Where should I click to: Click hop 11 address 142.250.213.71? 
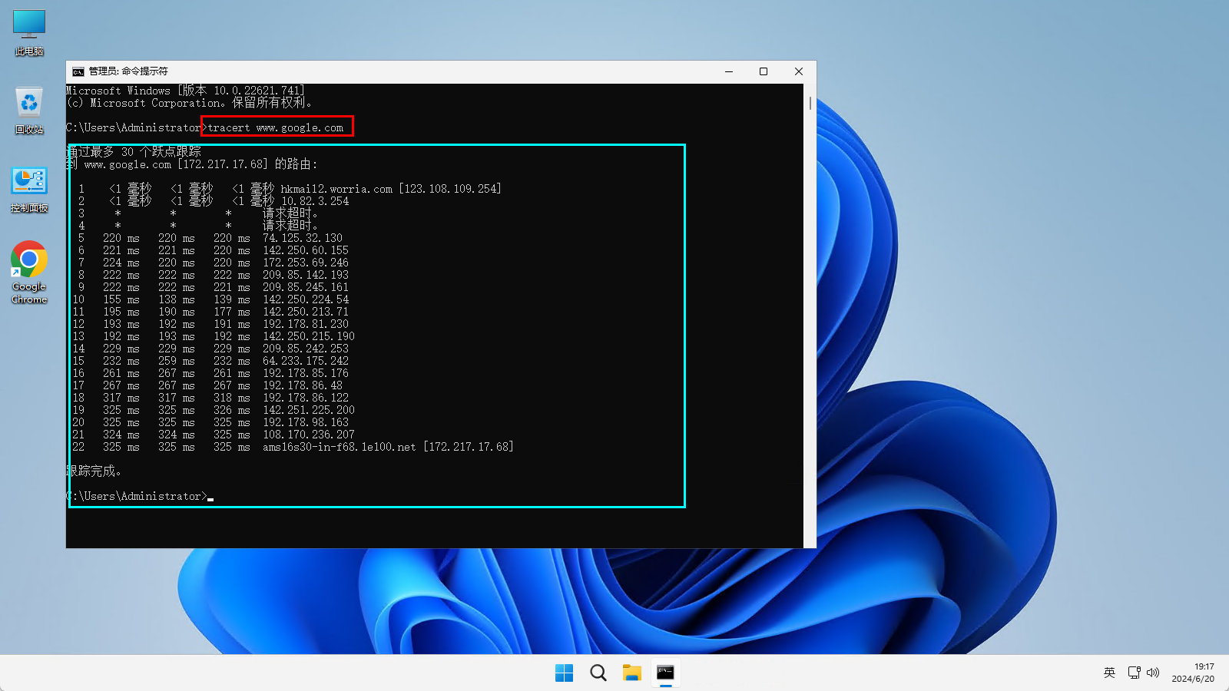(x=306, y=312)
